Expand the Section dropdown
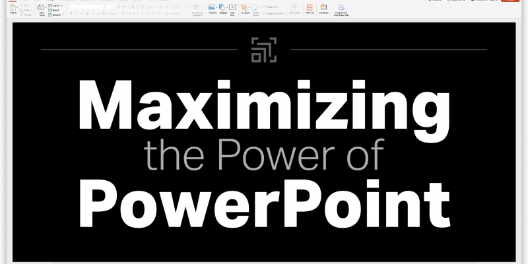Screen dimensions: 528x264 coord(57,14)
